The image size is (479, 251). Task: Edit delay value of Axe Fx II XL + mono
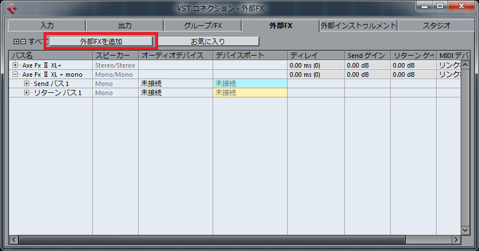[x=316, y=74]
